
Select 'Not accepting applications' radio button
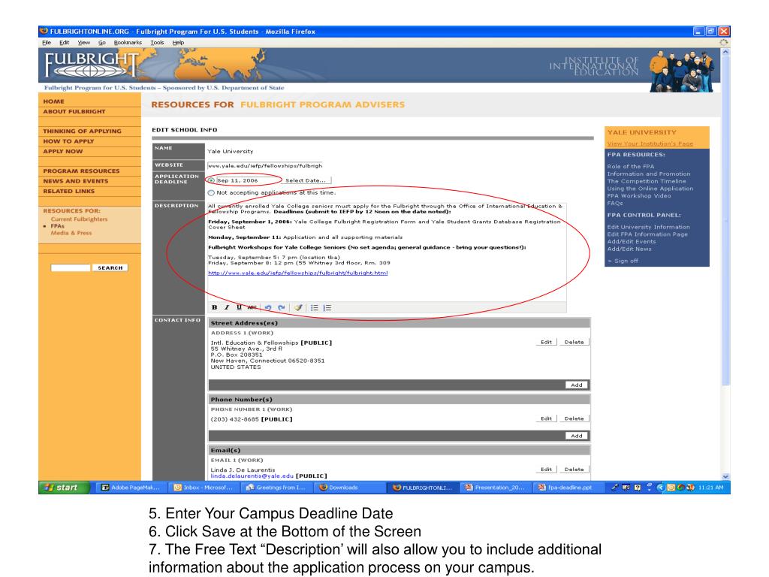(211, 193)
